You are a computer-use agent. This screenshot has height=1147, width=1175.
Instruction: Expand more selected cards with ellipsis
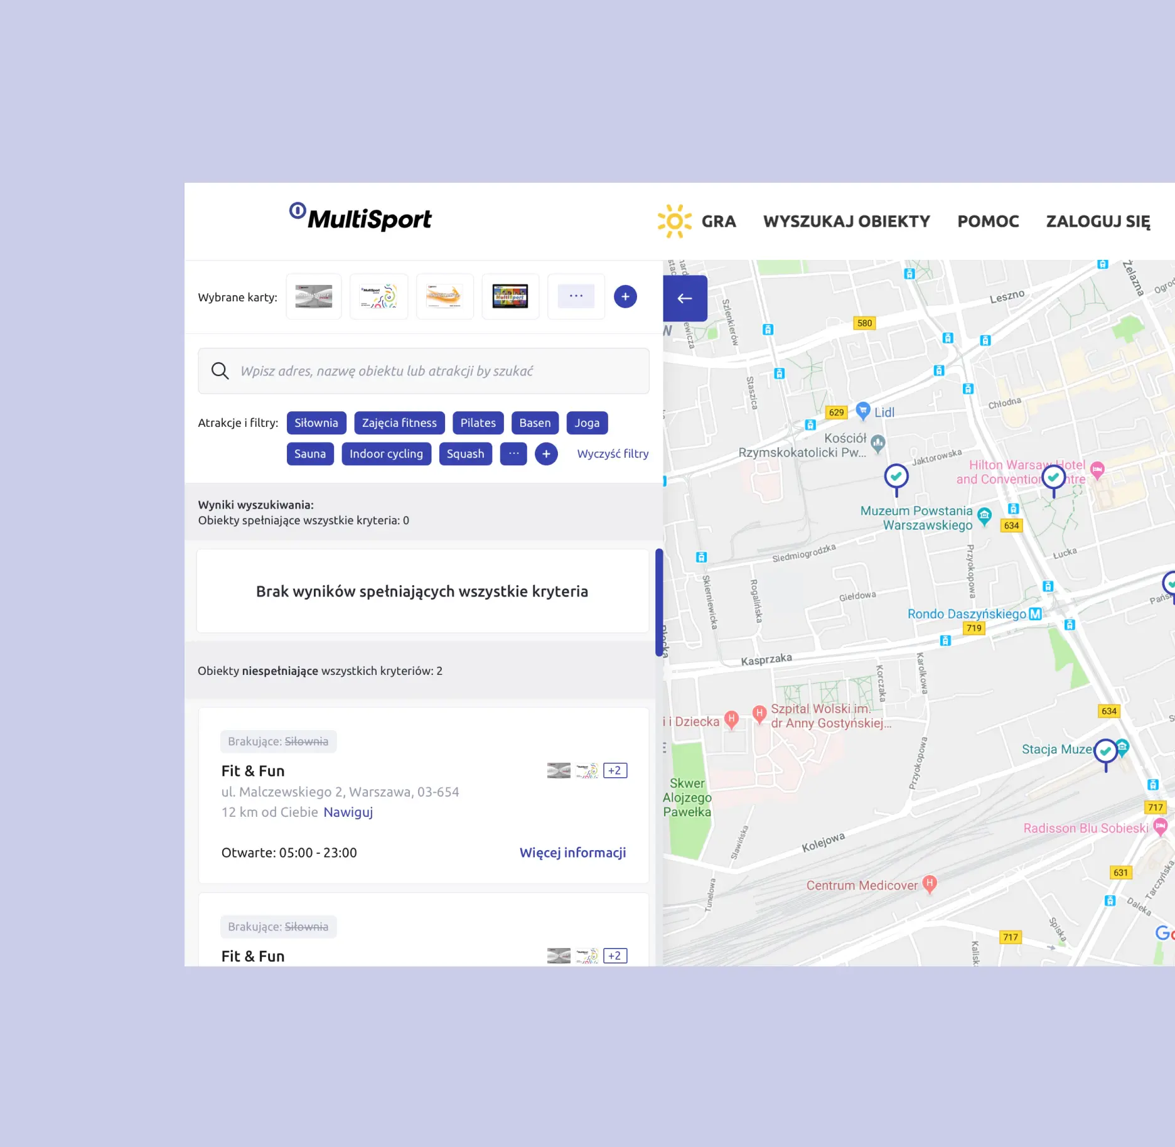576,296
